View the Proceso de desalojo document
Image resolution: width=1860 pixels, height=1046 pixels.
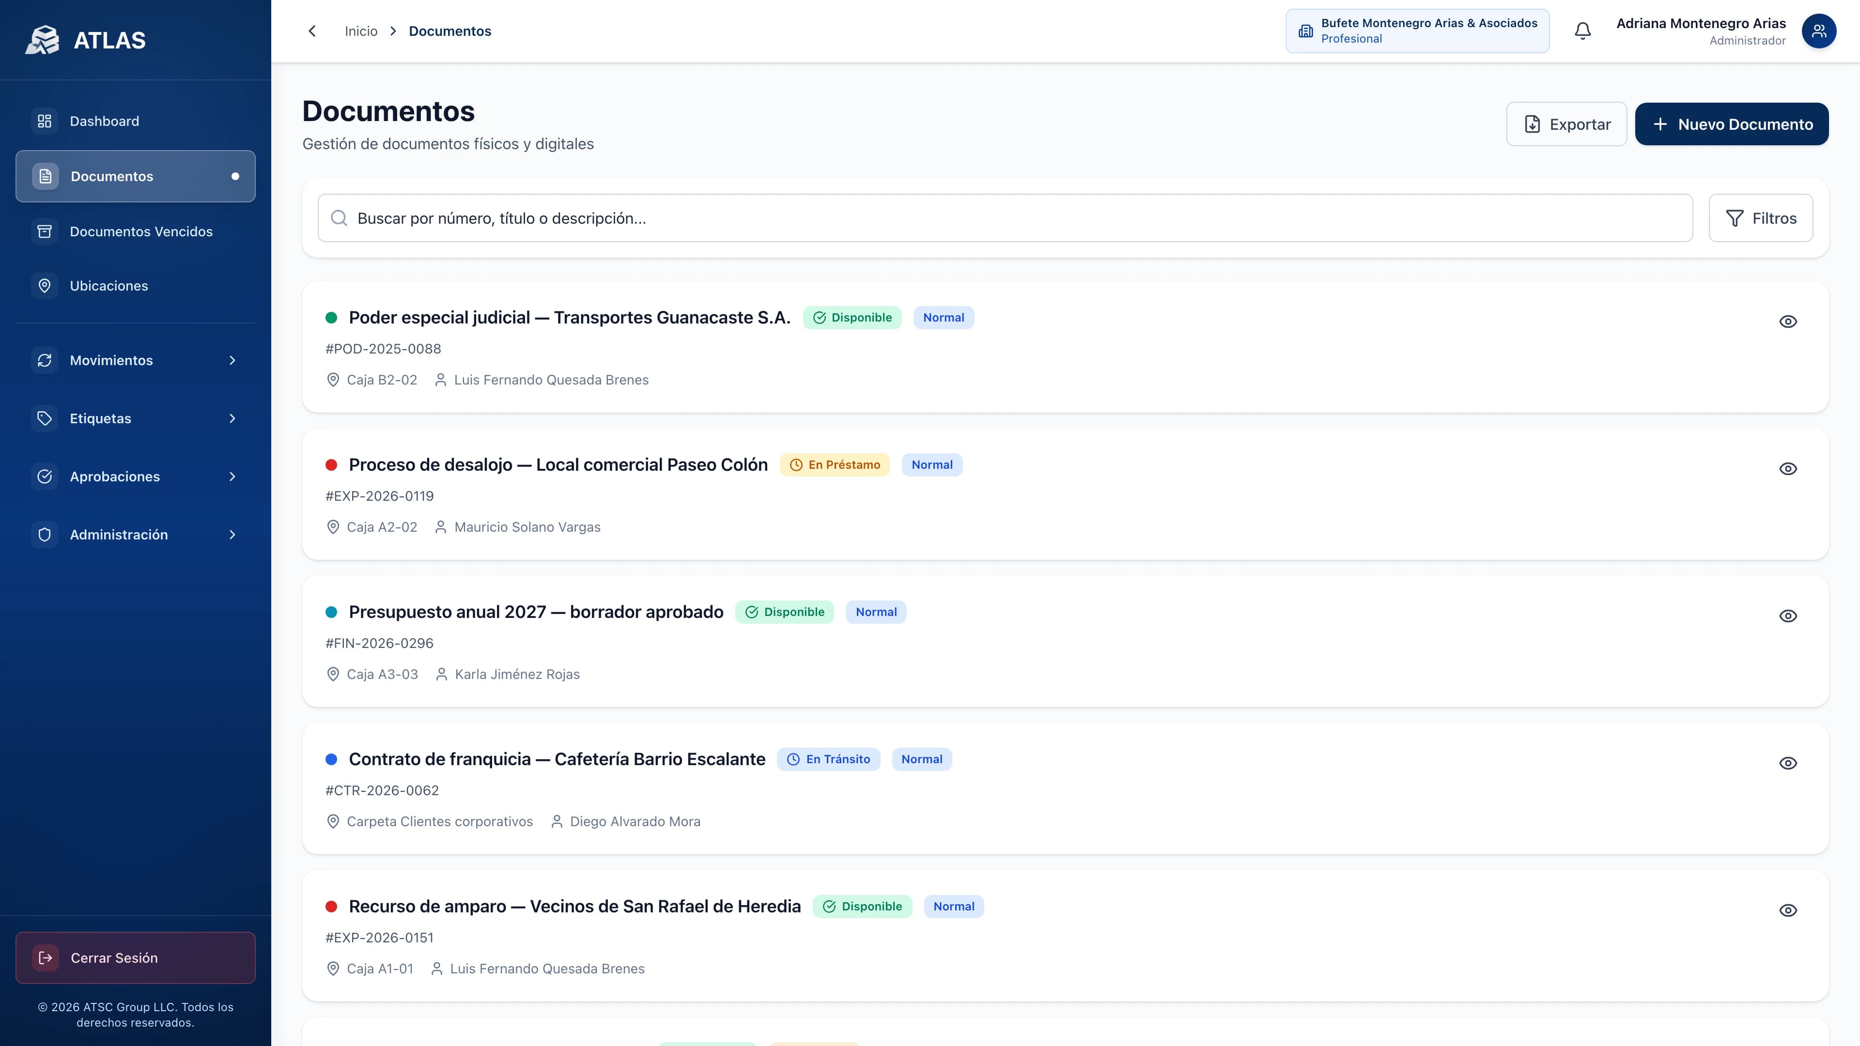tap(1788, 468)
